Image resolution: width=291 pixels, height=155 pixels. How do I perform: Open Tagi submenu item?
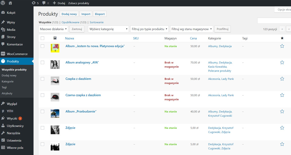[x=4, y=87]
